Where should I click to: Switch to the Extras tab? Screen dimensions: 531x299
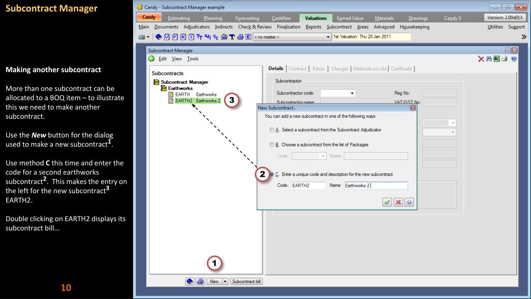(x=318, y=69)
